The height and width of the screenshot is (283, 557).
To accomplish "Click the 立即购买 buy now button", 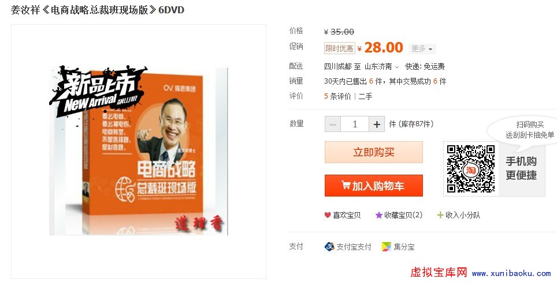I will click(374, 152).
